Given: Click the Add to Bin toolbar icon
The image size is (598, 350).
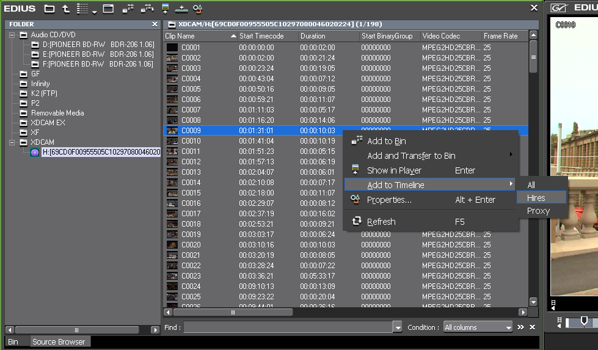Looking at the screenshot, I should tap(128, 9).
